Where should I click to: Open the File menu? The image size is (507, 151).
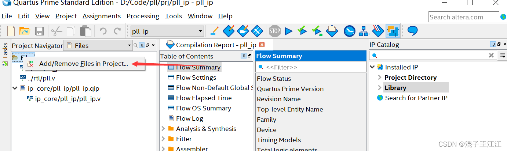[x=7, y=16]
